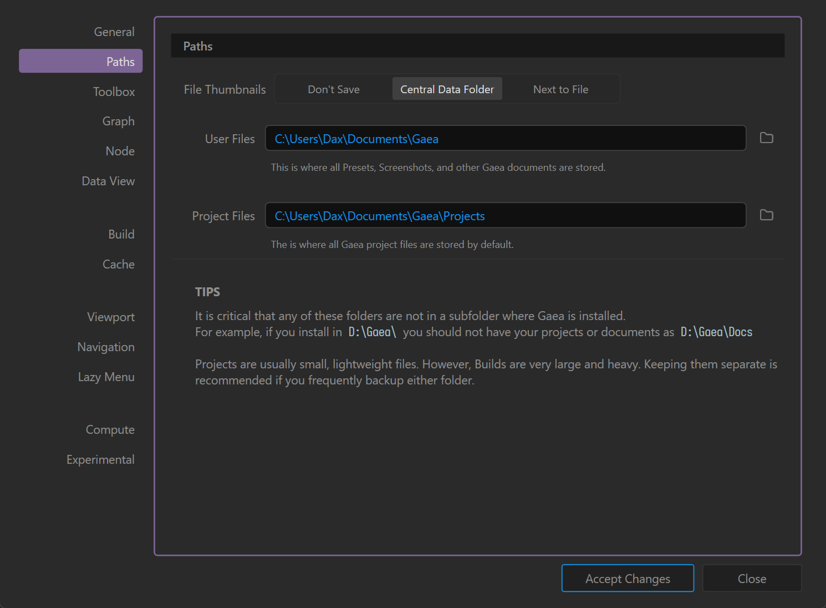This screenshot has height=608, width=826.
Task: Open Build settings section
Action: click(x=121, y=235)
